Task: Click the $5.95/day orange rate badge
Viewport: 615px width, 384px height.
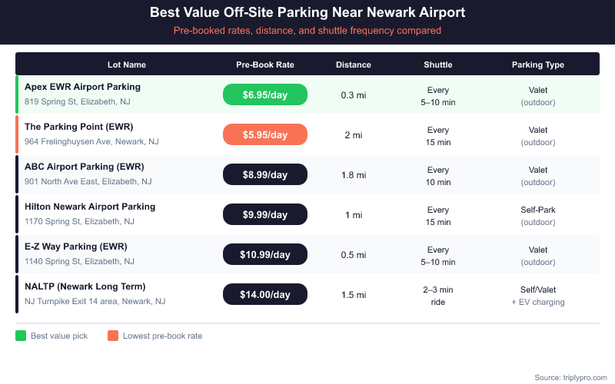Action: (265, 134)
